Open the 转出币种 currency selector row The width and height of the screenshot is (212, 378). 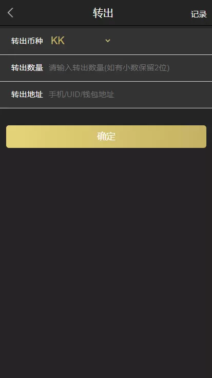pyautogui.click(x=106, y=41)
